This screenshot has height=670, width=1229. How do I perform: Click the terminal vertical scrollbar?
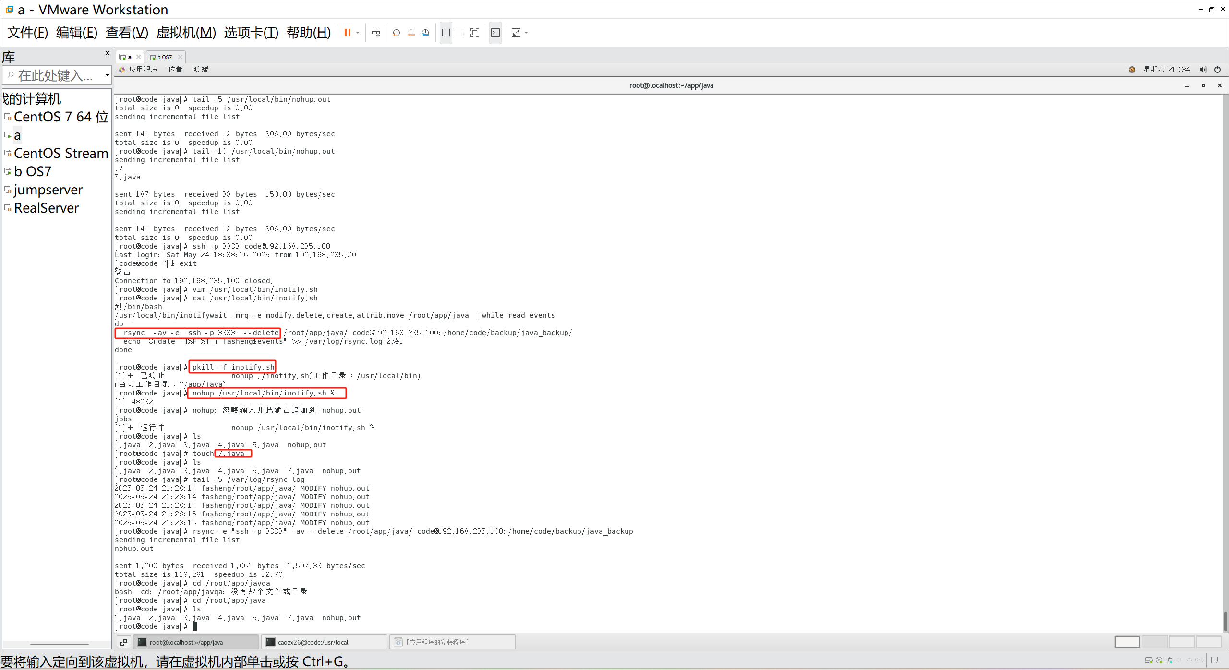(x=1225, y=621)
